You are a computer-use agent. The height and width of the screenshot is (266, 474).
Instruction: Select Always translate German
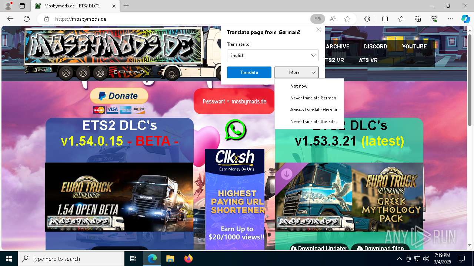309,110
